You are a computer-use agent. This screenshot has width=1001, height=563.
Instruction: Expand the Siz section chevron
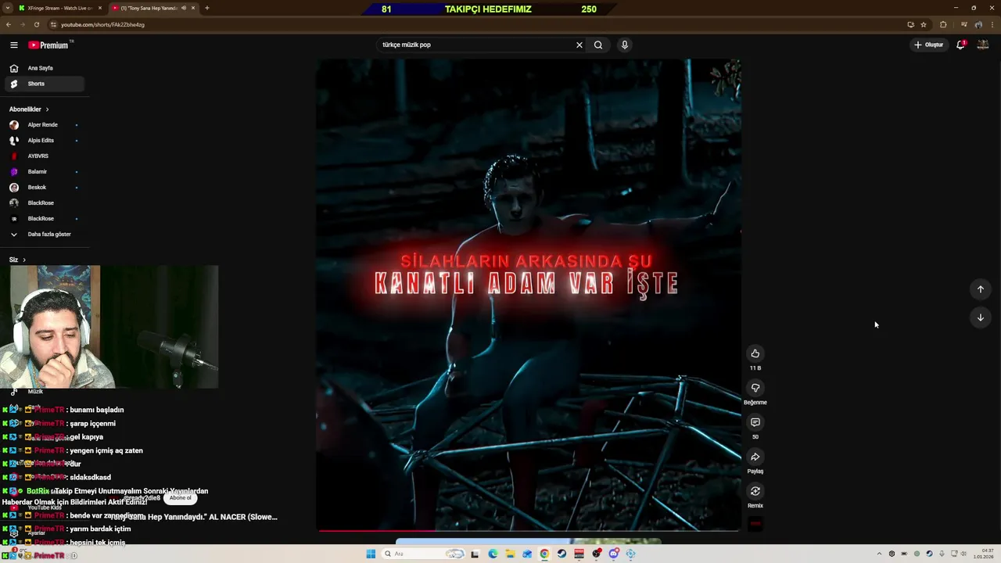point(24,260)
